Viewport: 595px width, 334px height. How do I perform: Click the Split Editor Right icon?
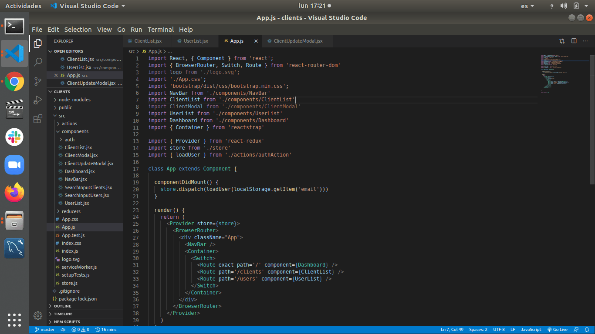[x=574, y=41]
